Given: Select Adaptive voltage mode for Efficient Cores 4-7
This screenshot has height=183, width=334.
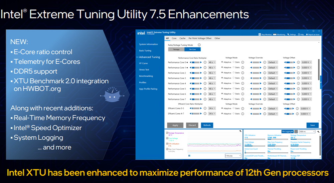Looking at the screenshot, I should [222, 114].
